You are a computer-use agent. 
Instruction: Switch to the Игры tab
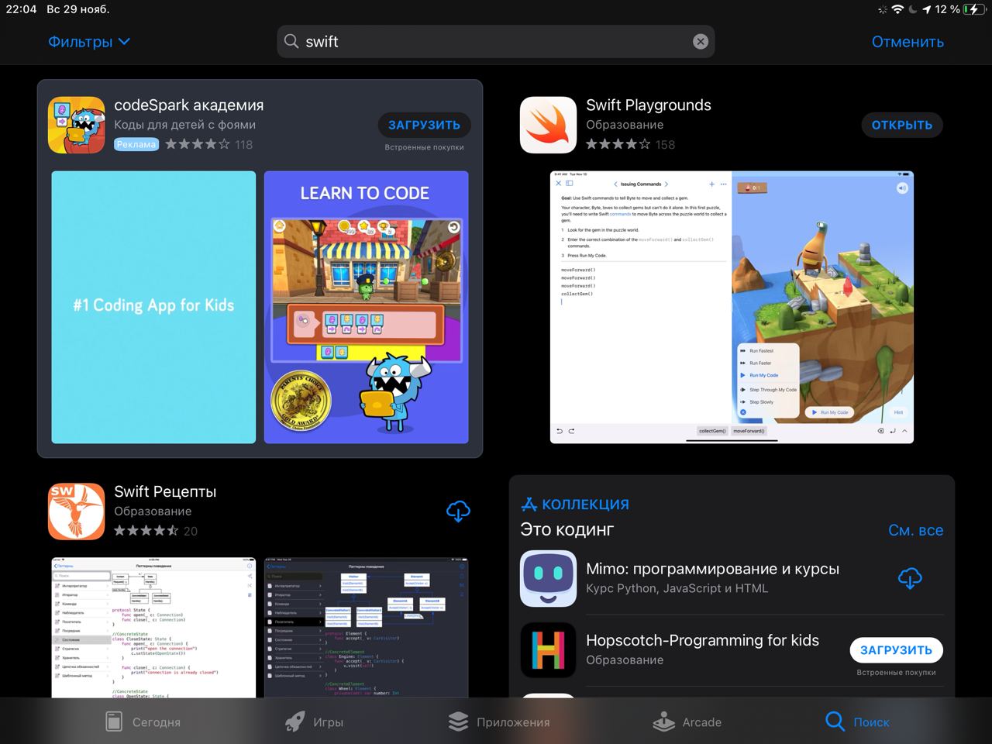coord(314,722)
